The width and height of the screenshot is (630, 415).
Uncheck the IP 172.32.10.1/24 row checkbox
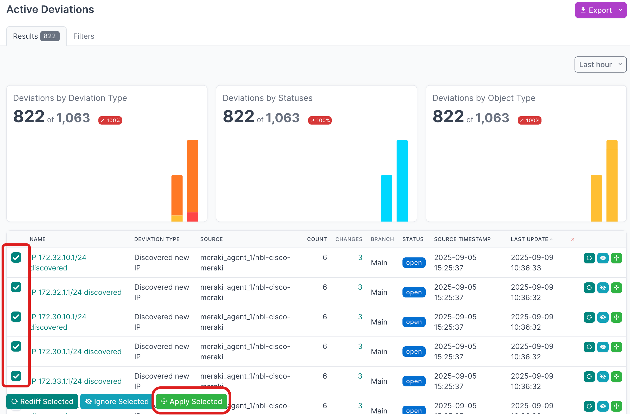(16, 257)
